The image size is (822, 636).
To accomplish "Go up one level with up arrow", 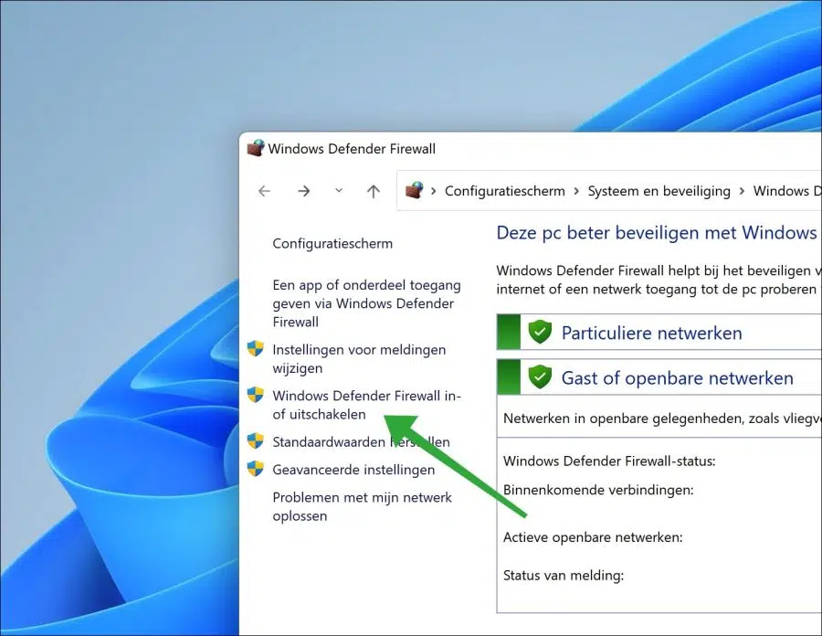I will [374, 191].
